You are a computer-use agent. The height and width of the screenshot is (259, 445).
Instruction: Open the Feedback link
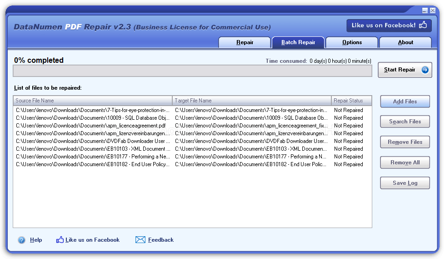point(160,240)
